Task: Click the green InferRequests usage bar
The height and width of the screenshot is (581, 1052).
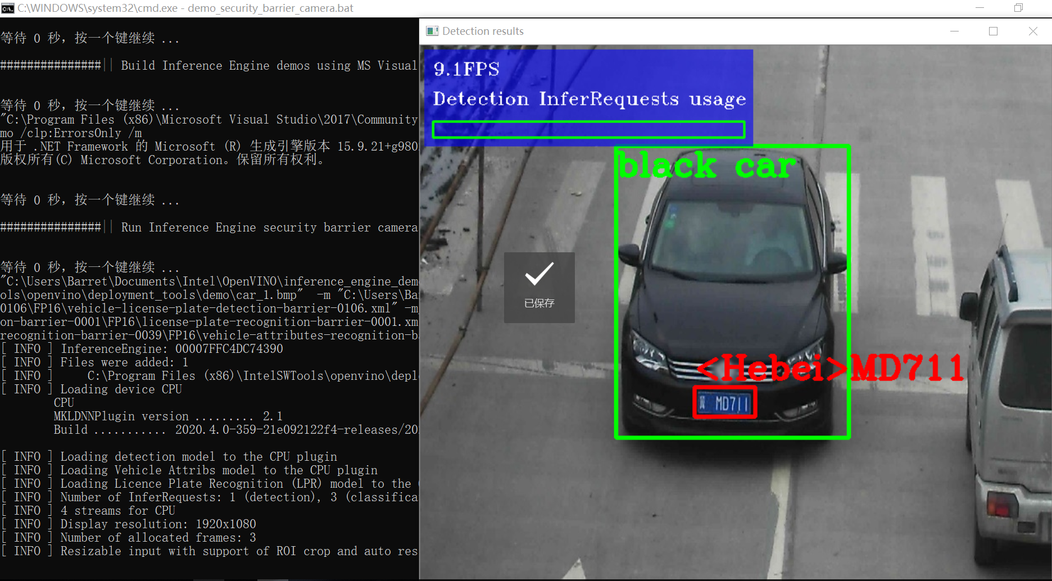Action: click(x=588, y=130)
